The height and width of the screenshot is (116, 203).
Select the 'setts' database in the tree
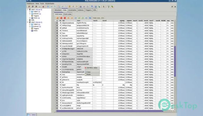[x=33, y=20]
